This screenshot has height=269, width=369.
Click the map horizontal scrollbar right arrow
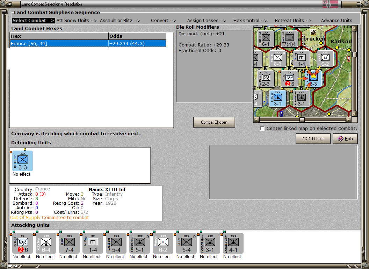pyautogui.click(x=349, y=119)
